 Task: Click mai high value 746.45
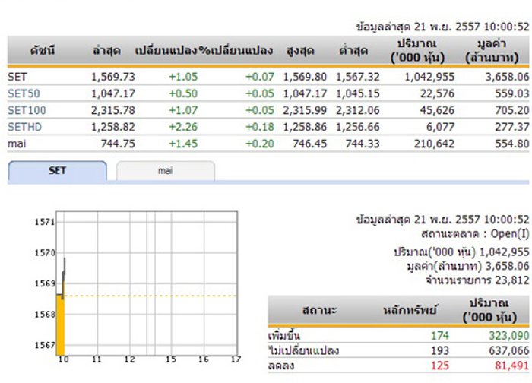point(310,144)
